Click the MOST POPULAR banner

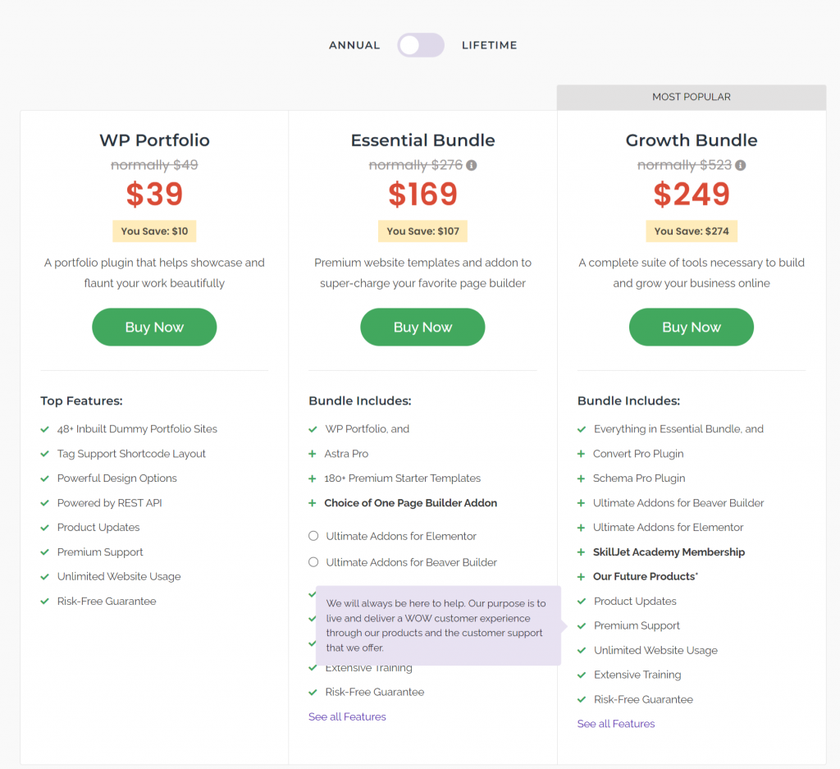(x=691, y=96)
